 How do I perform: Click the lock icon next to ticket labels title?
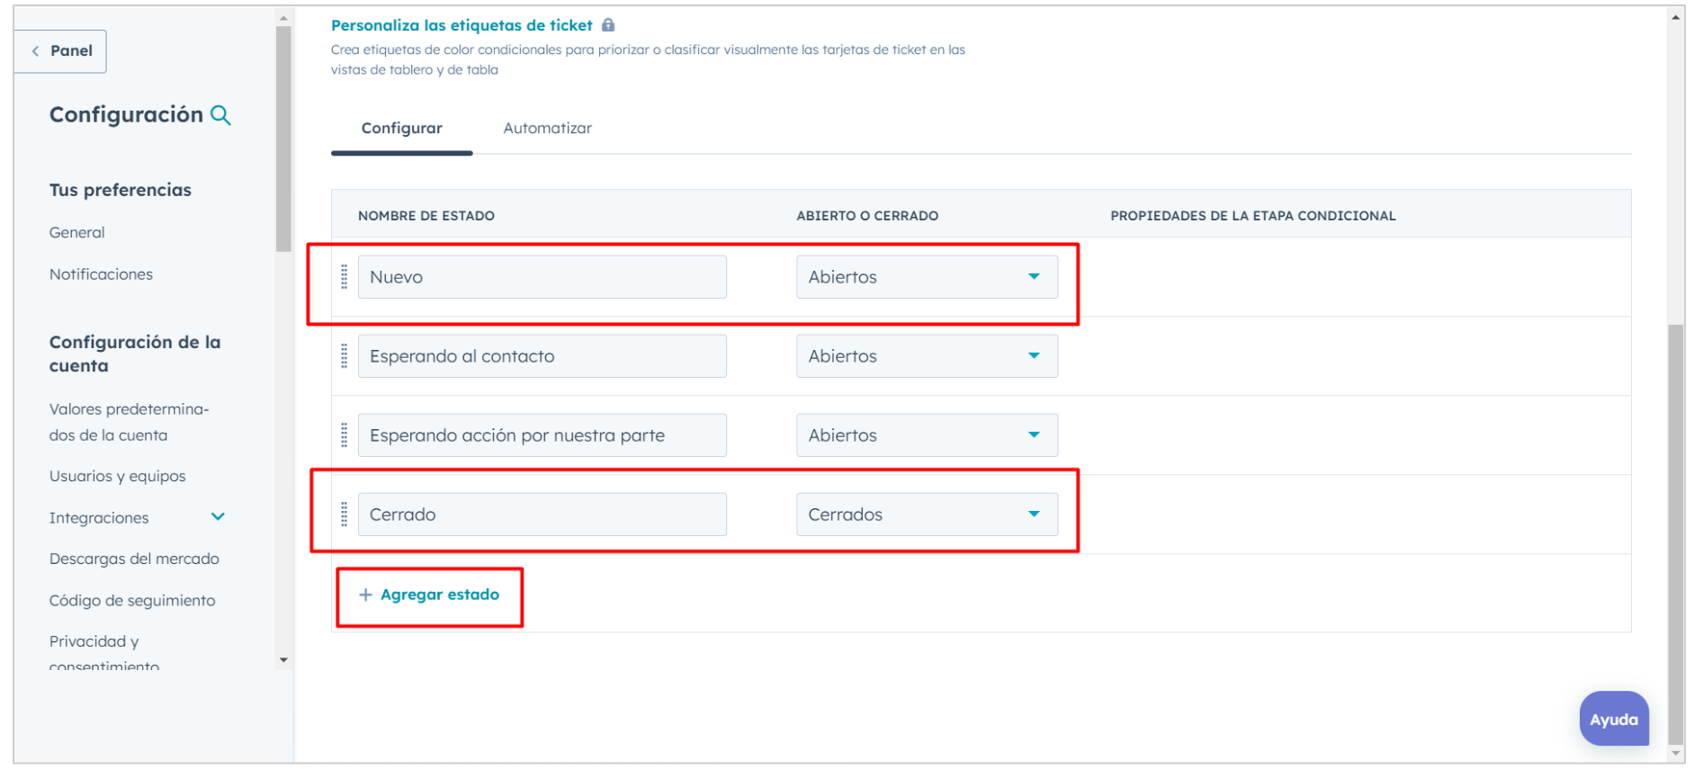[608, 25]
